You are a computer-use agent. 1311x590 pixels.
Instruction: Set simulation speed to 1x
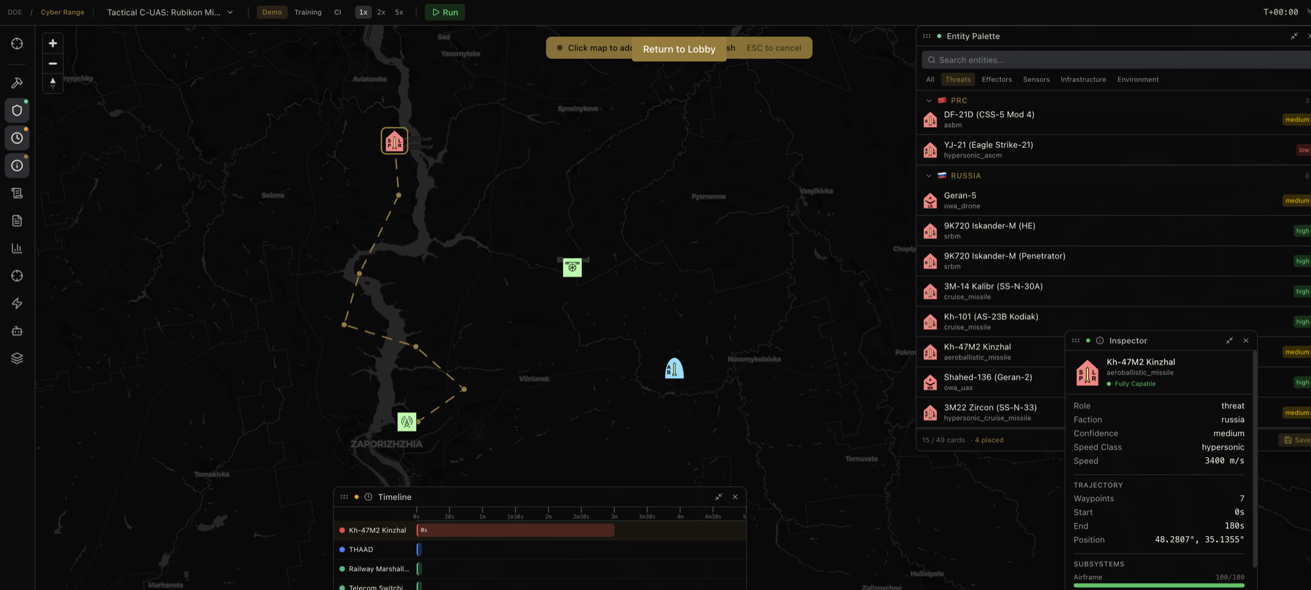pyautogui.click(x=363, y=12)
